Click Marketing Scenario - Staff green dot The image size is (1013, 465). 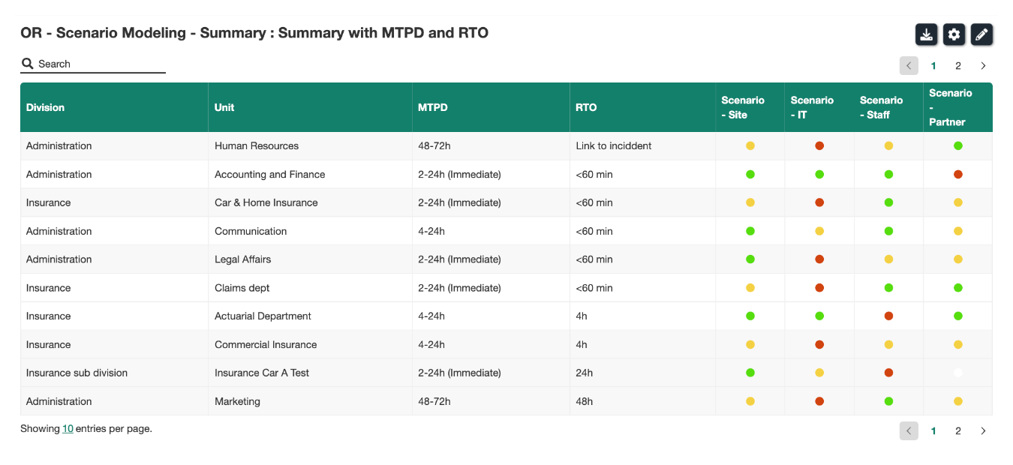point(888,401)
